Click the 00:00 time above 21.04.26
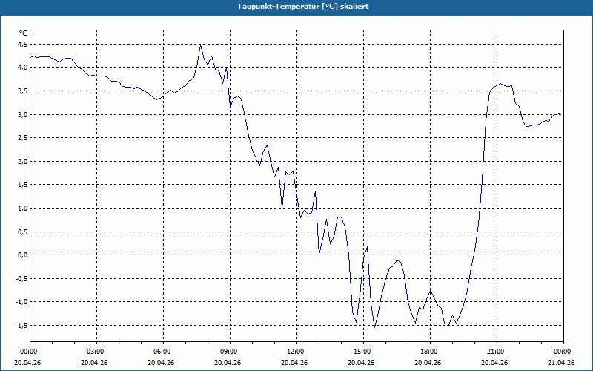This screenshot has width=593, height=371. 563,352
